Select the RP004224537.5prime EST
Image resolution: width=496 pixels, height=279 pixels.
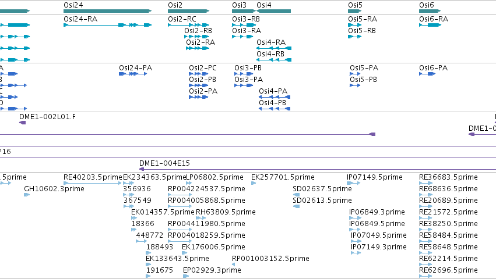180,195
